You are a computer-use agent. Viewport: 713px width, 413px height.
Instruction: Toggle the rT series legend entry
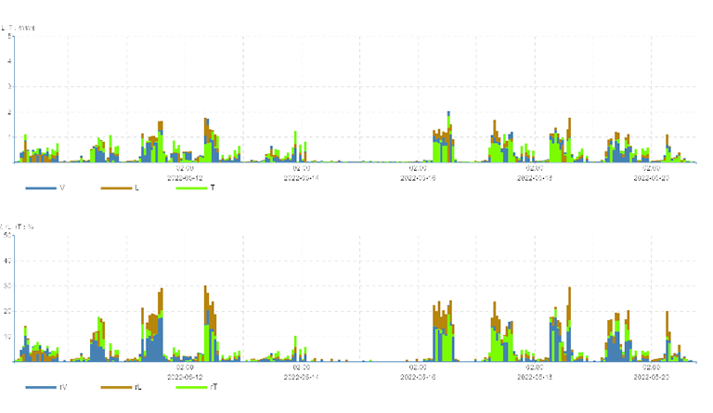point(197,387)
